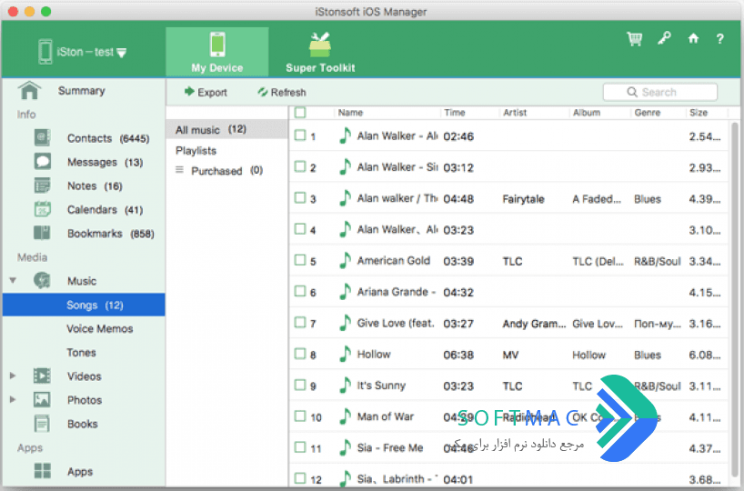Screen dimensions: 744x491
Task: Select the song Sia - Free Me
Action: tap(389, 448)
